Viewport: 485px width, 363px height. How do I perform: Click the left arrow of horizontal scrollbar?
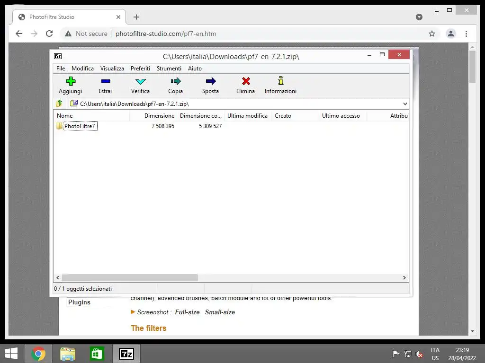[58, 277]
